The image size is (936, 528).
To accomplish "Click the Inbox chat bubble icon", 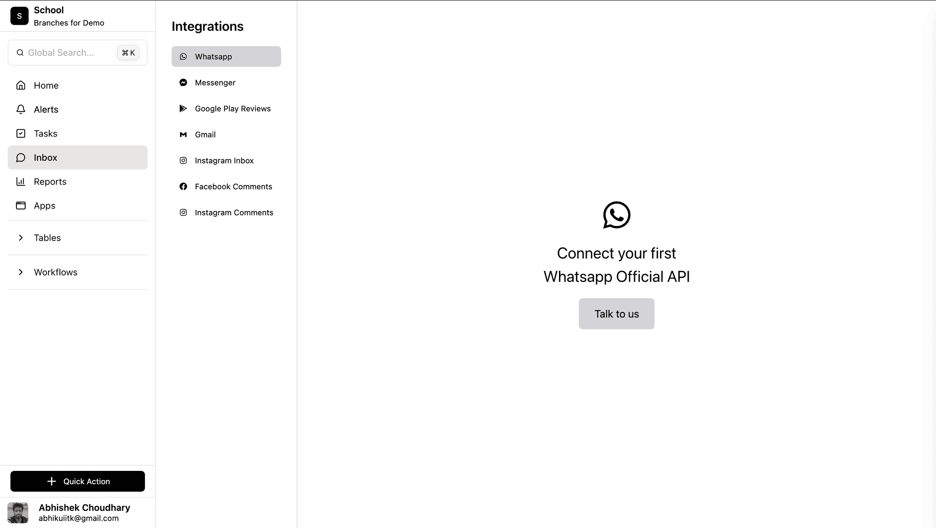I will coord(21,157).
